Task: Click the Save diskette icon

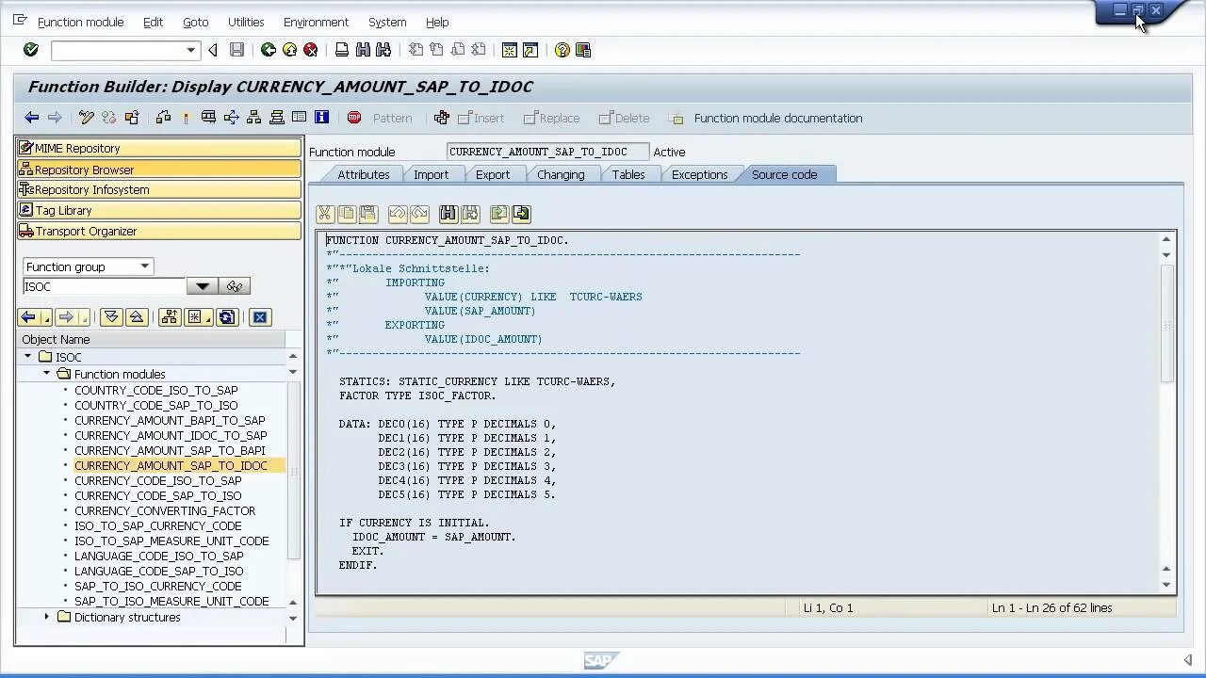Action: [x=237, y=50]
